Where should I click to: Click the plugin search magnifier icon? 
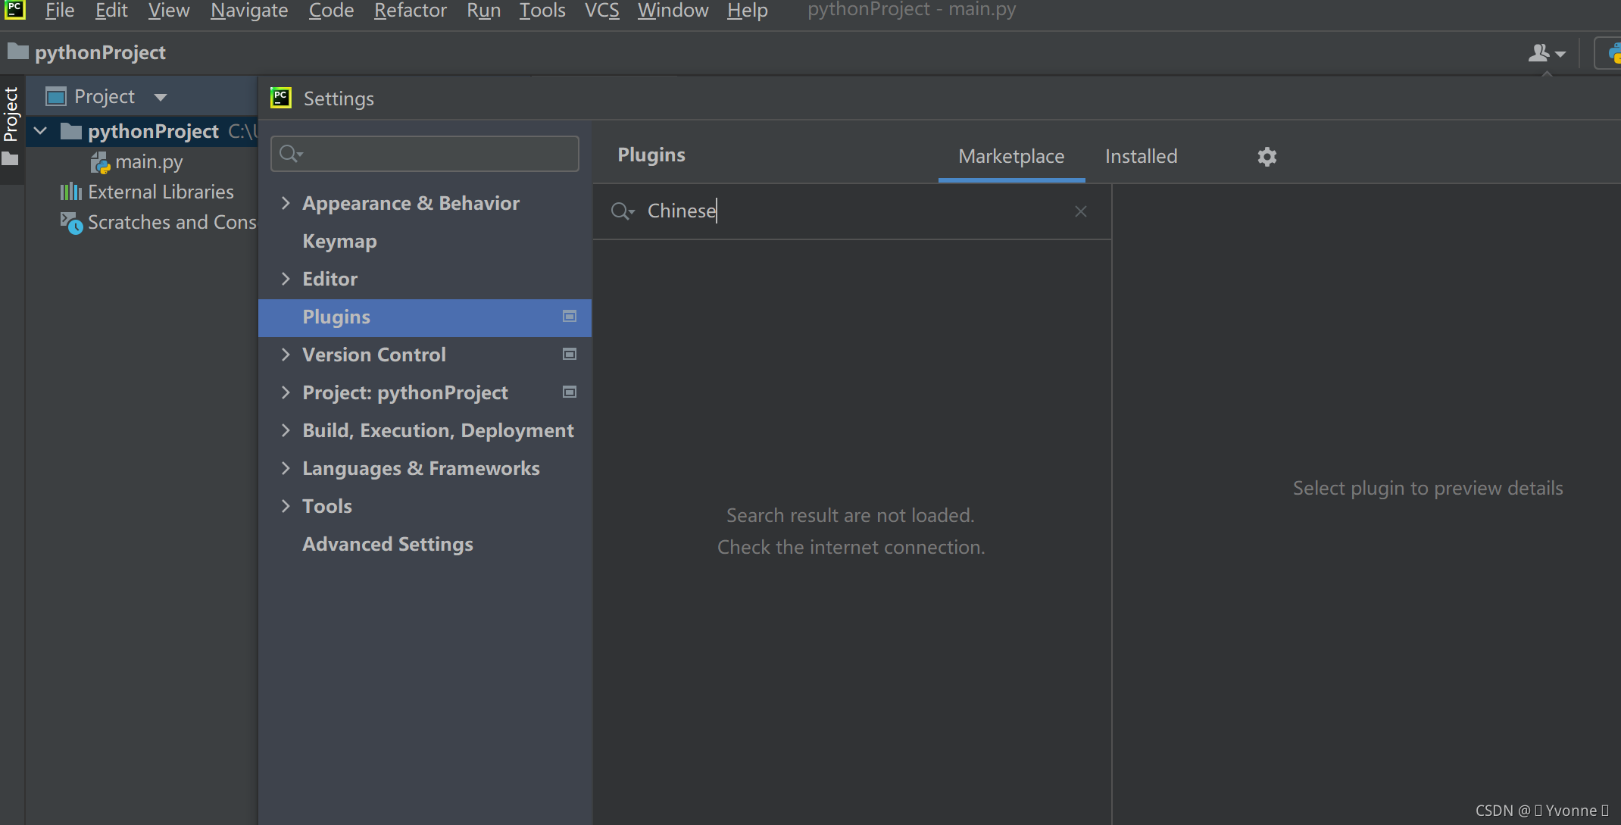621,211
